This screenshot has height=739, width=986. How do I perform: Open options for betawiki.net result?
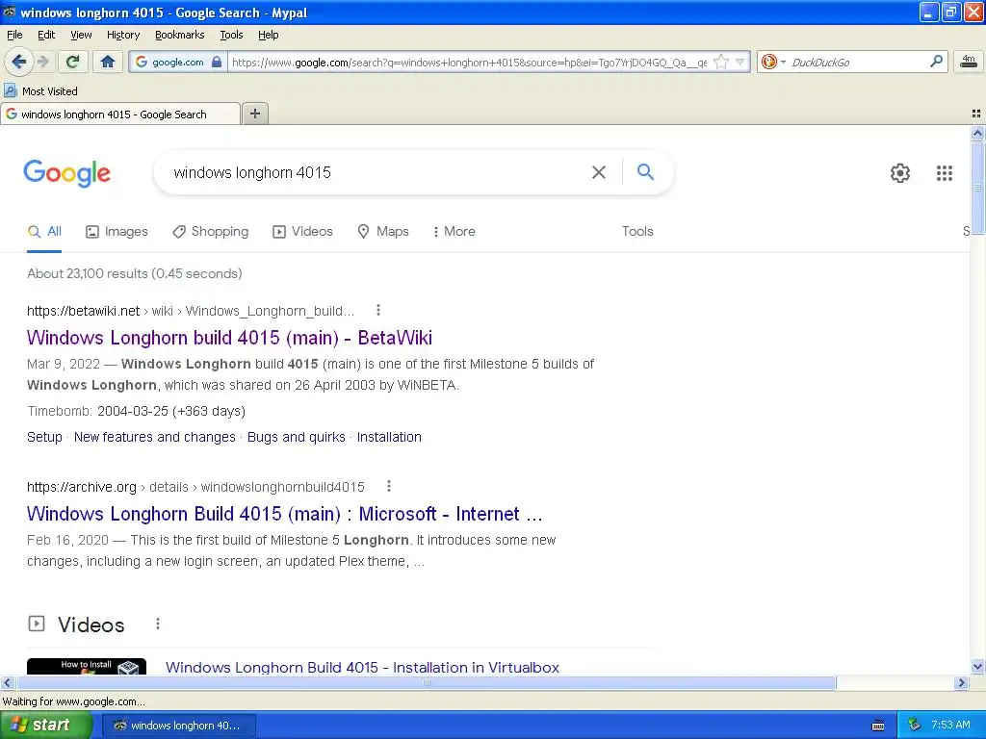[x=377, y=310]
